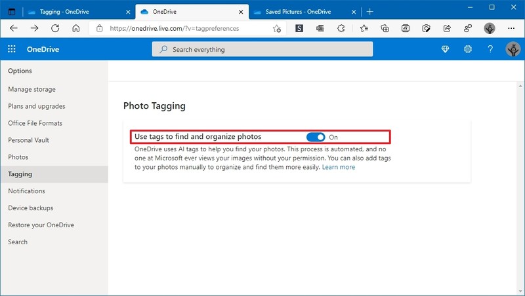Viewport: 525px width, 296px height.
Task: Open the tab actions menu icon
Action: click(12, 12)
